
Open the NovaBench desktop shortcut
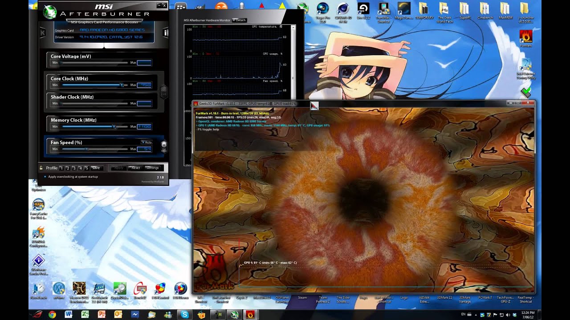39,291
